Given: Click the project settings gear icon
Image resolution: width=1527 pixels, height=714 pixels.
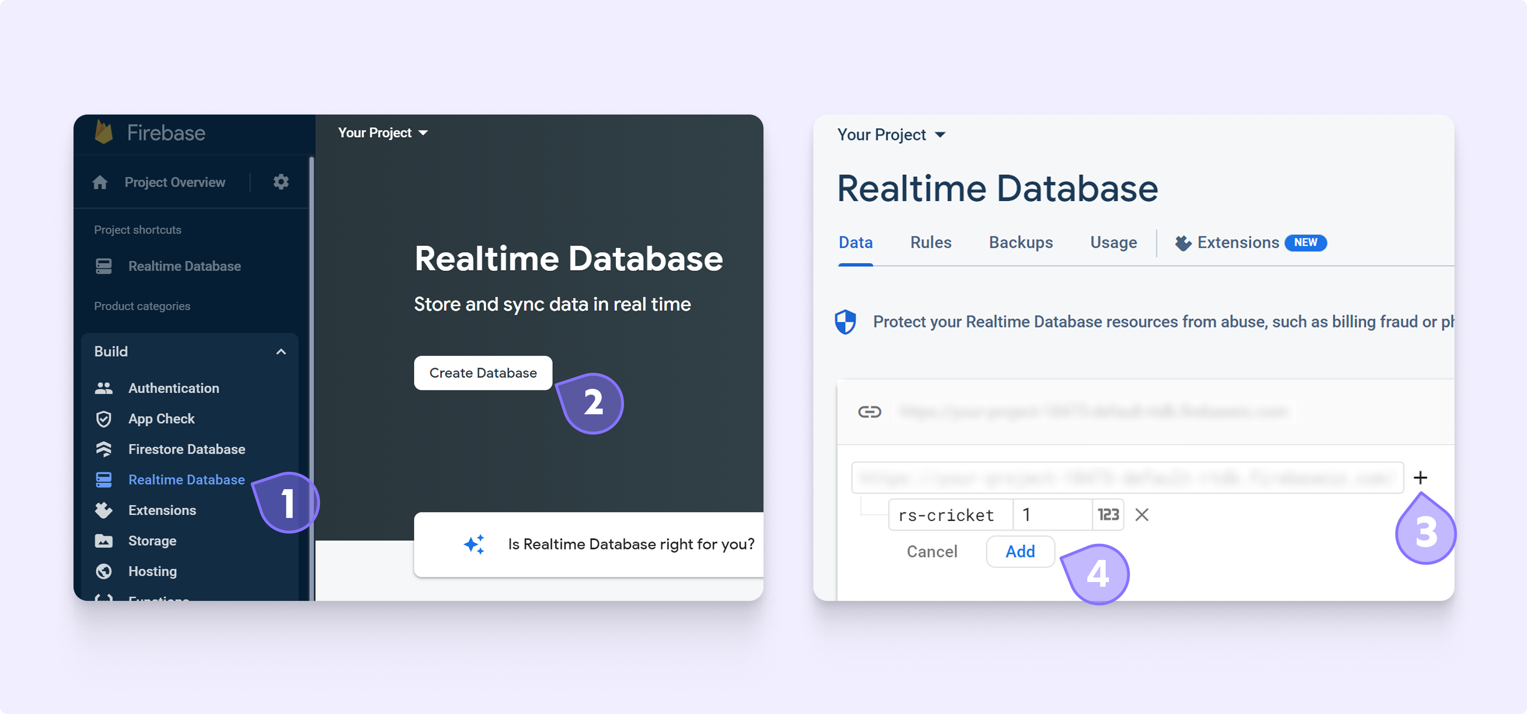Looking at the screenshot, I should click(280, 182).
